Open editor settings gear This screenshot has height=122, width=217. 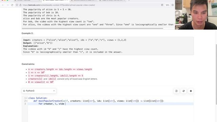[x=191, y=91]
